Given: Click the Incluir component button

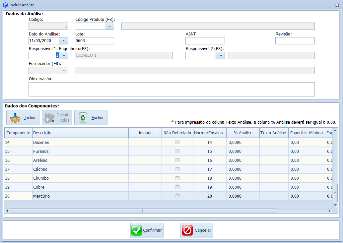Looking at the screenshot, I should pyautogui.click(x=23, y=118).
